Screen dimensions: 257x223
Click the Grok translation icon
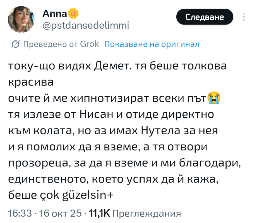[x=16, y=44]
